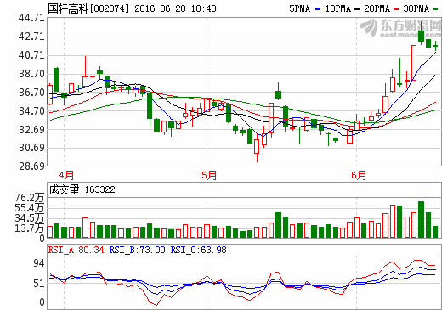This screenshot has height=310, width=442.
Task: Select the 4月 month marker
Action: click(66, 175)
